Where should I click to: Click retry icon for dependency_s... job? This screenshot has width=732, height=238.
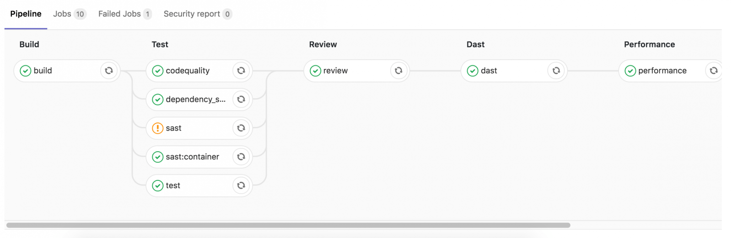tap(241, 100)
